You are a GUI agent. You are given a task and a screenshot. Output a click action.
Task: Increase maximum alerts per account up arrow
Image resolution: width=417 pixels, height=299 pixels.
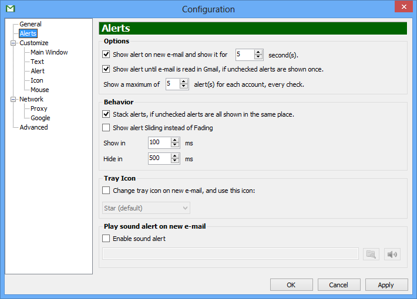pos(183,81)
